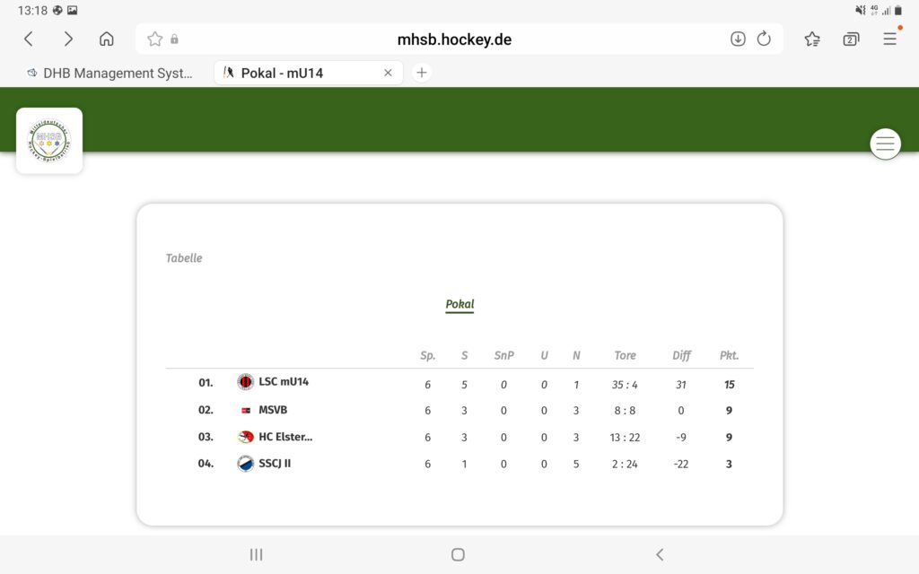
Task: Close the Pokal - mU14 tab
Action: pos(388,74)
